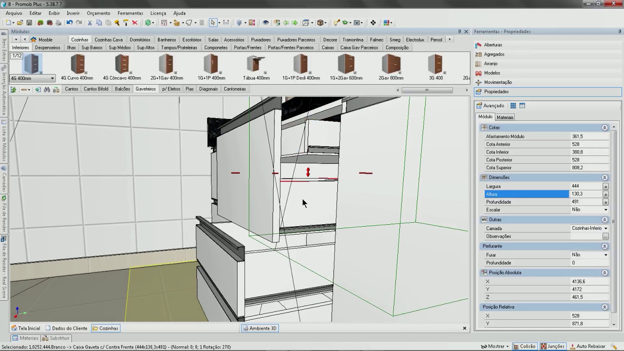Open the 4G 400mm module dropdown

coord(52,78)
